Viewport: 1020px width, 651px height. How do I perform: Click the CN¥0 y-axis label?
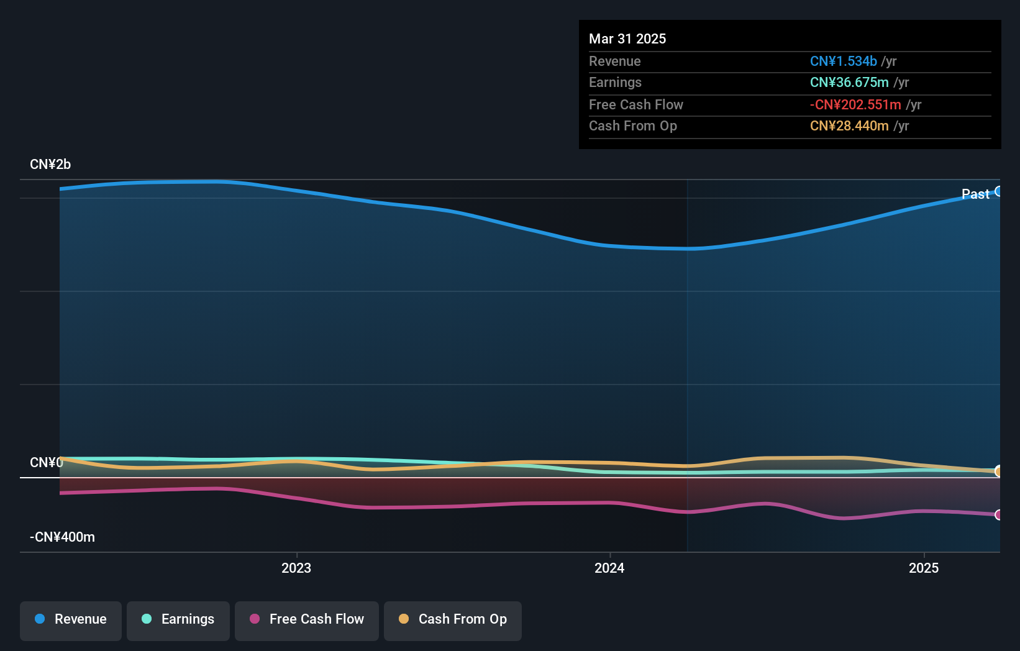tap(47, 463)
